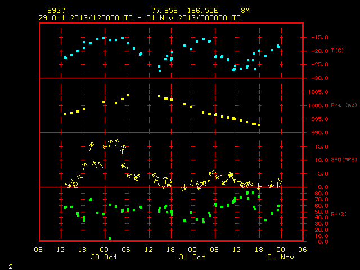Click the Pre (mb) pressure axis label

(x=344, y=105)
